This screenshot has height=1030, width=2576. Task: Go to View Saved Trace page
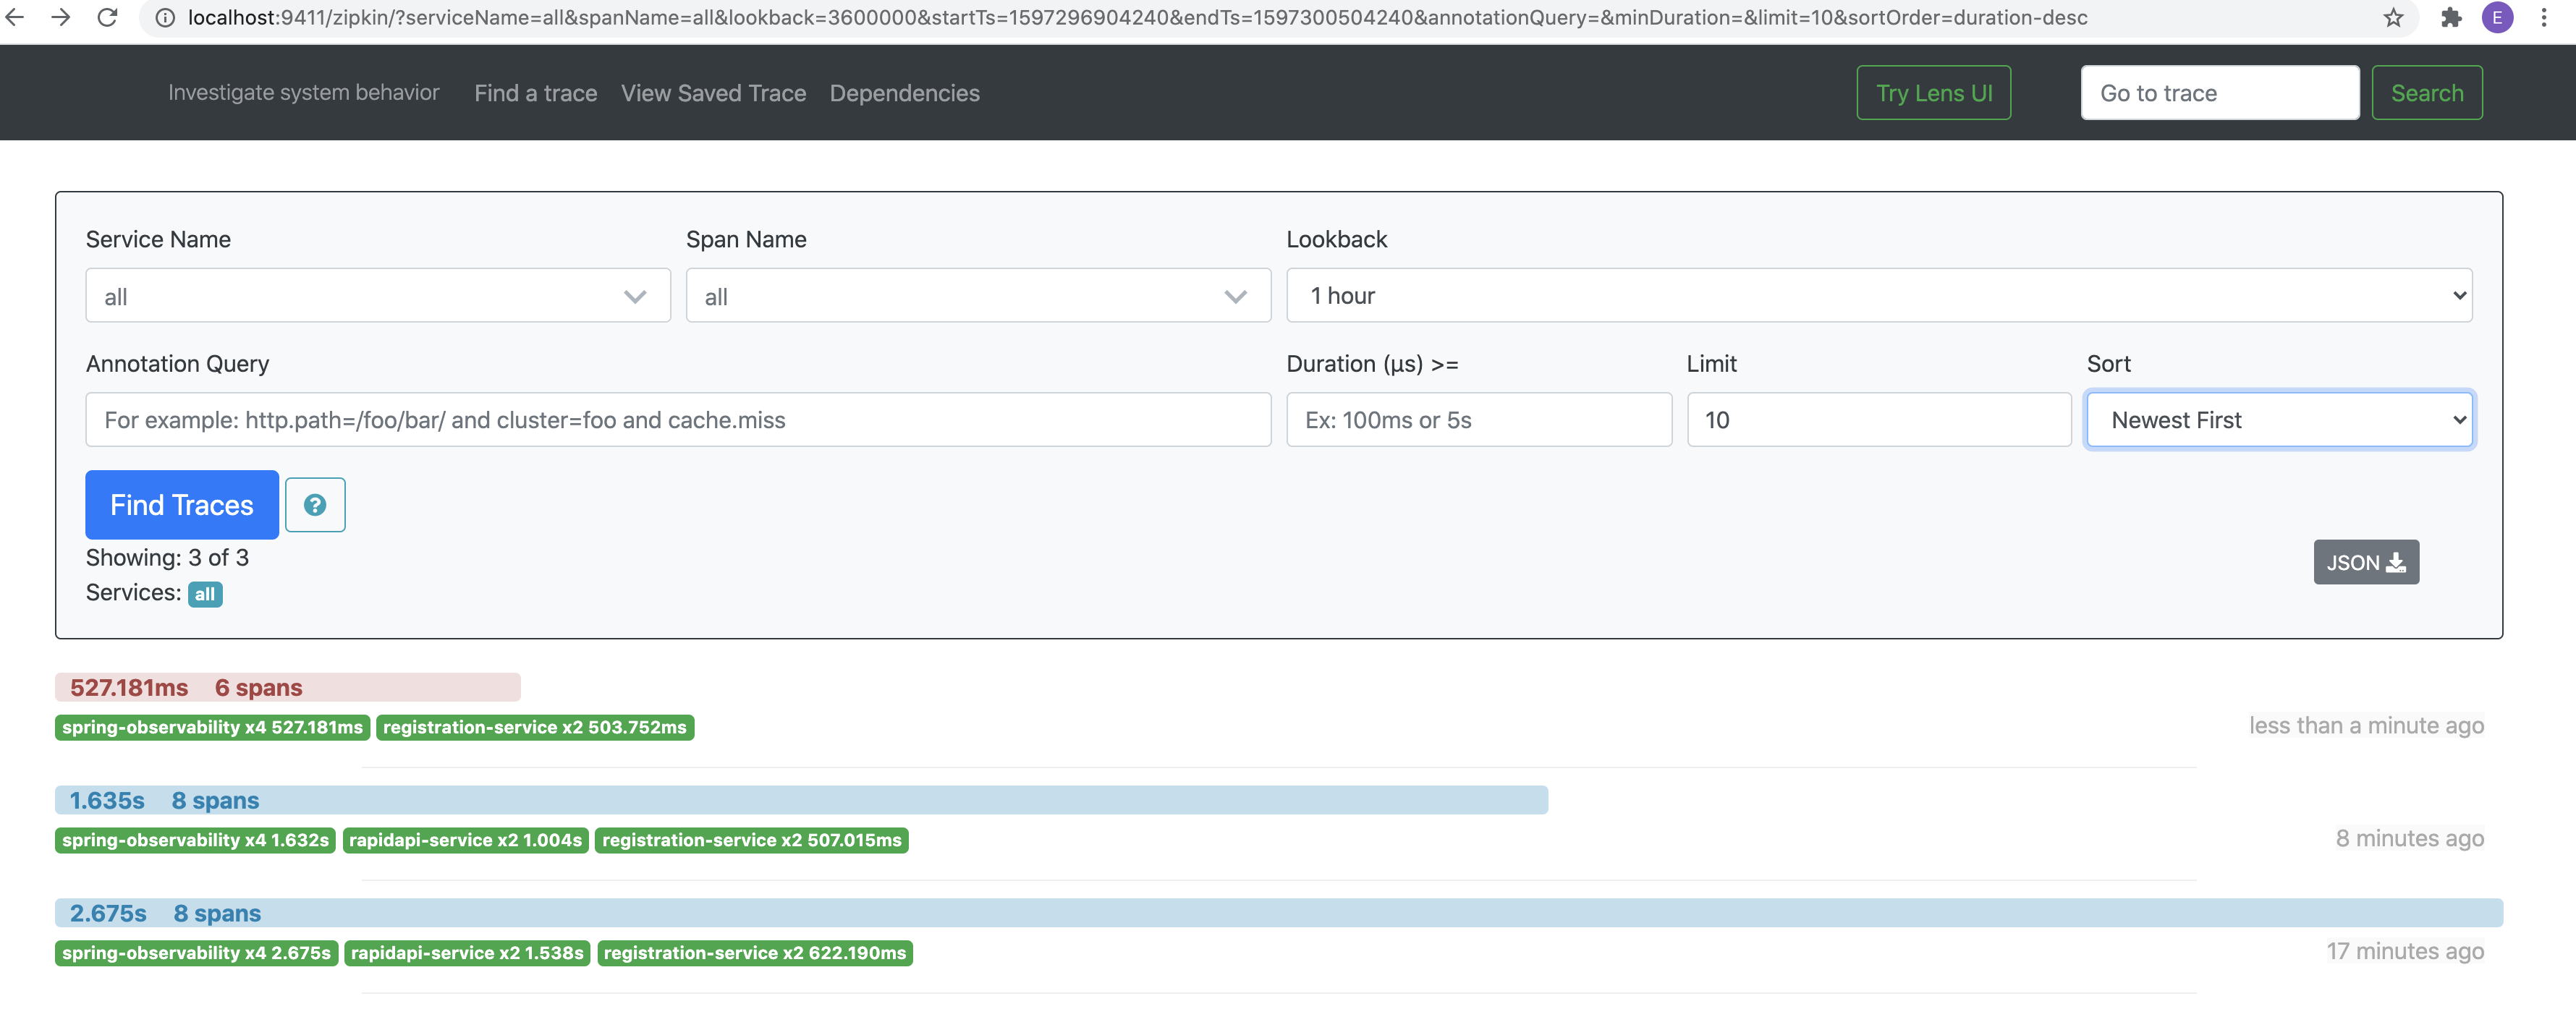(713, 93)
